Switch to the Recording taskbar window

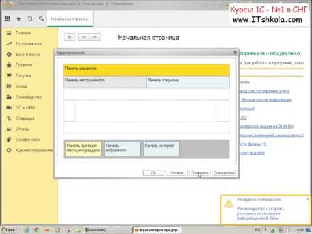tap(108, 230)
